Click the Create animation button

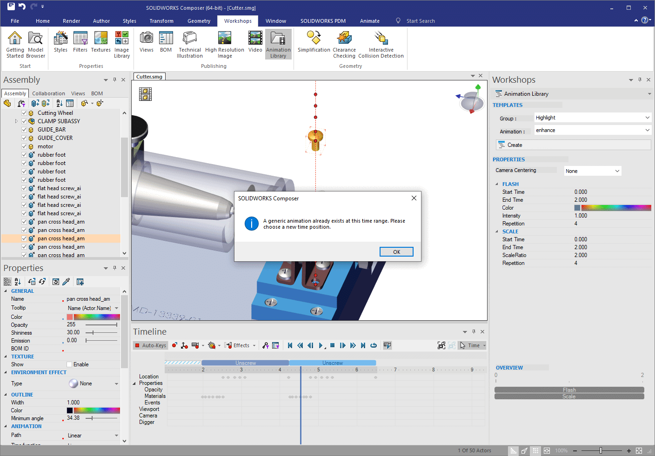click(x=574, y=145)
